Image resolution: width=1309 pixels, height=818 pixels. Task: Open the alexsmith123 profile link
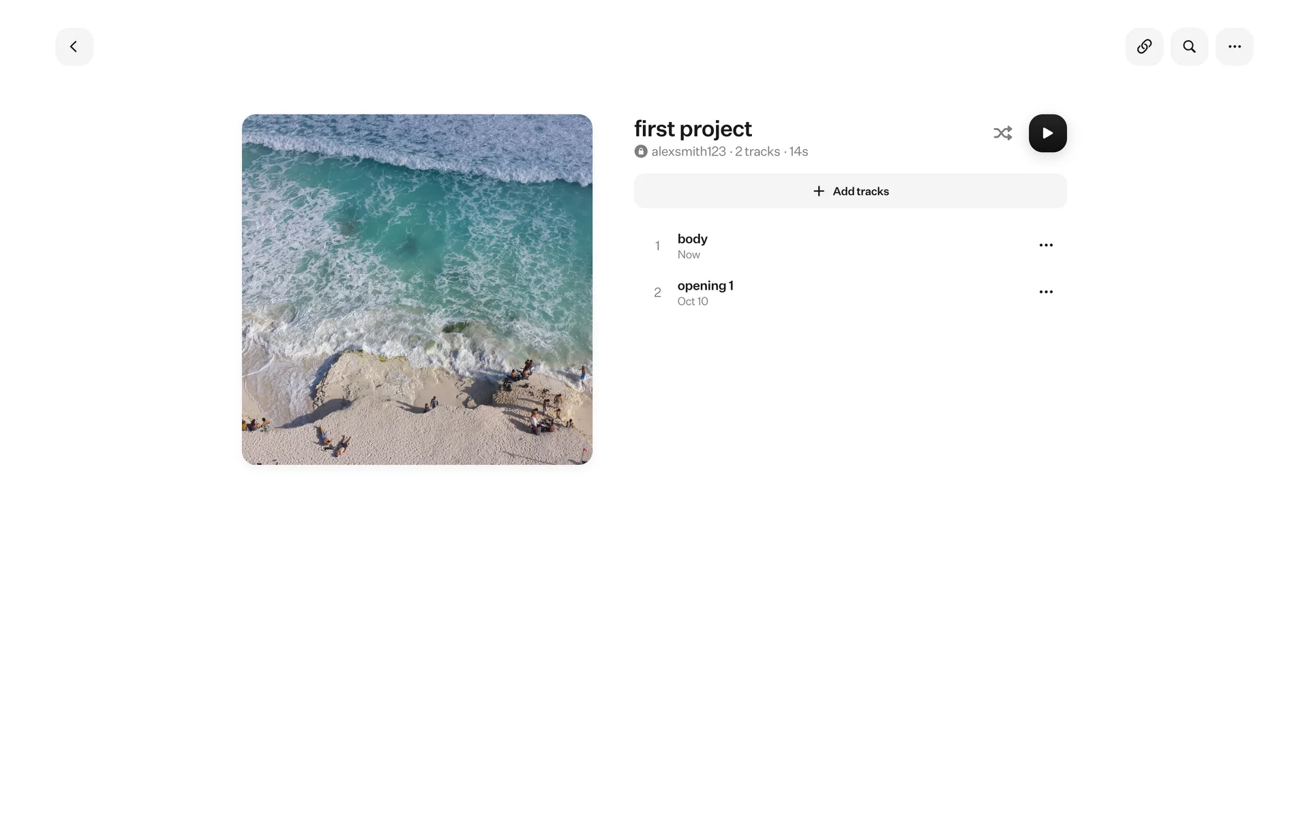[689, 151]
